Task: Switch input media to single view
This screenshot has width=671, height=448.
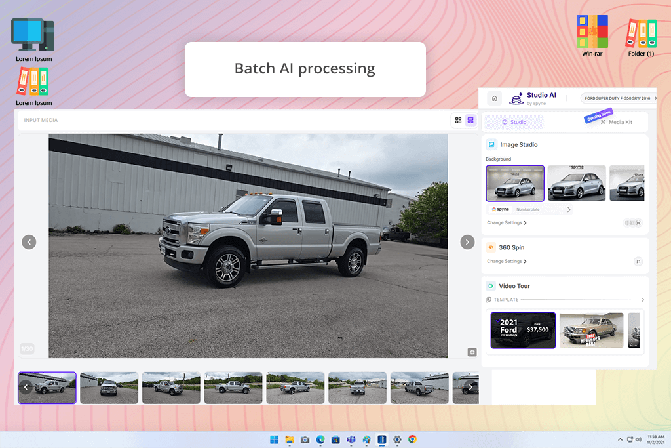Action: [470, 120]
